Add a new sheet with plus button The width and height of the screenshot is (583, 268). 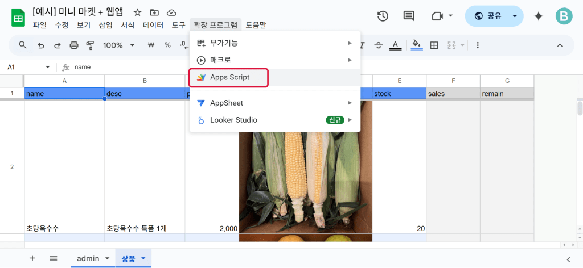click(32, 258)
